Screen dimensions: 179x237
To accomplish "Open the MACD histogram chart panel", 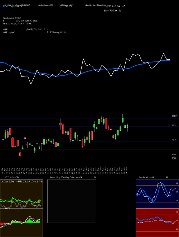I will [x=21, y=223].
